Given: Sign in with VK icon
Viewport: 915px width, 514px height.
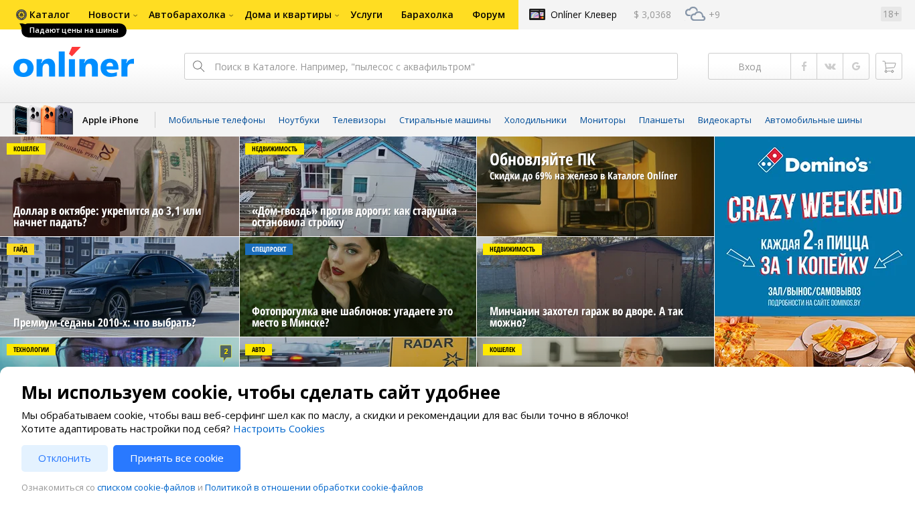Looking at the screenshot, I should (830, 66).
